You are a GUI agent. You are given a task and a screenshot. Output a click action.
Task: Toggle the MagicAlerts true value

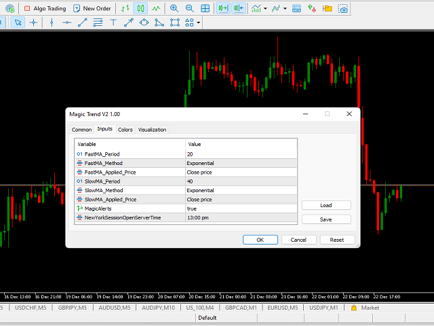pos(241,209)
